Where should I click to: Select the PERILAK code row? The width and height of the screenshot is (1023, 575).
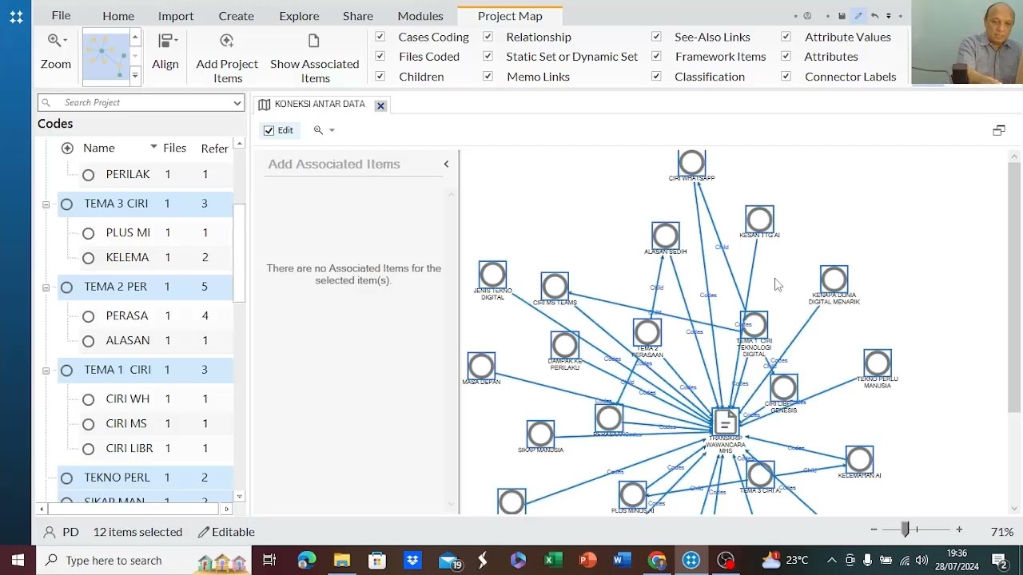(x=145, y=174)
